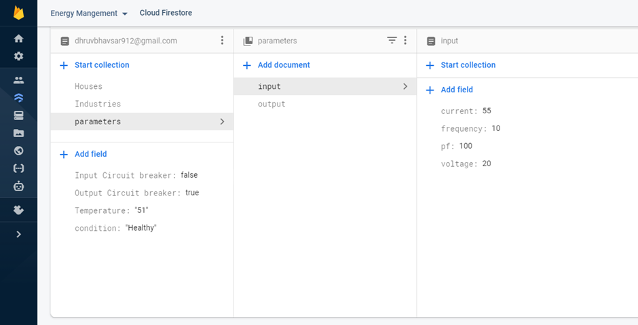The image size is (638, 325).
Task: Open Project Overview home icon
Action: pyautogui.click(x=18, y=39)
